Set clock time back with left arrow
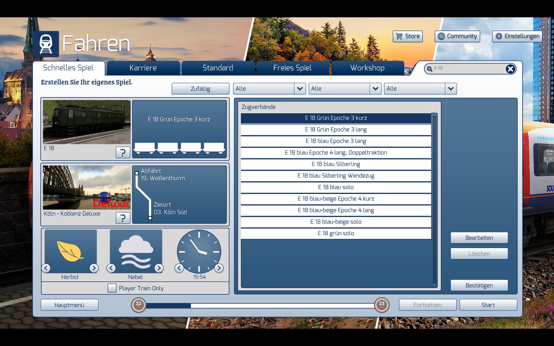Image resolution: width=554 pixels, height=346 pixels. [x=179, y=268]
